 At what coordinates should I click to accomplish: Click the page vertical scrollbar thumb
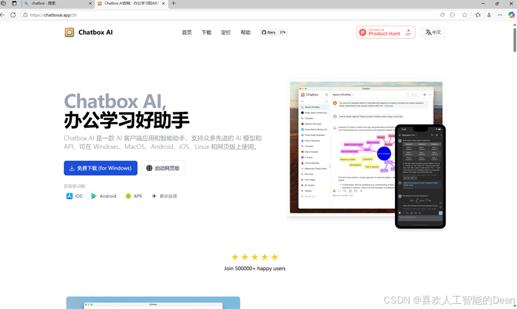[515, 39]
